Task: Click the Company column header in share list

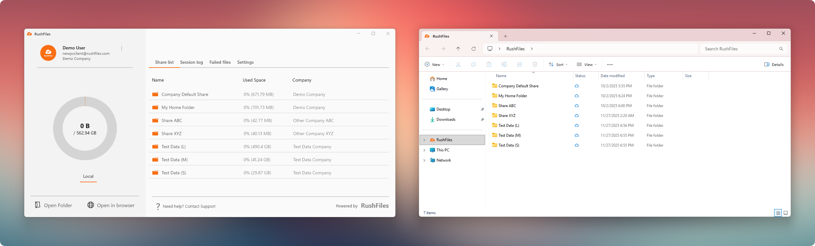Action: pos(302,80)
